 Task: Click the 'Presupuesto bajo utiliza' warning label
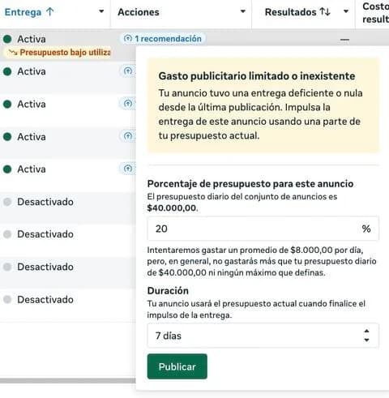coord(65,52)
